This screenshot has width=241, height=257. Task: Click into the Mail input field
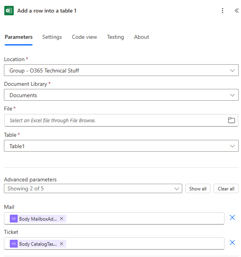point(114,219)
